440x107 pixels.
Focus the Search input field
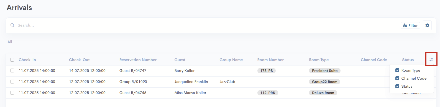(205, 25)
